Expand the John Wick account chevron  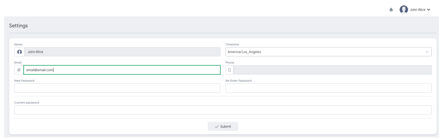(x=428, y=10)
